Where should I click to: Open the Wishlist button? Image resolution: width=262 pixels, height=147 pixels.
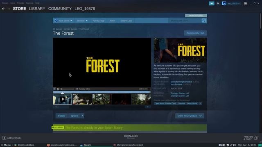coord(196,16)
